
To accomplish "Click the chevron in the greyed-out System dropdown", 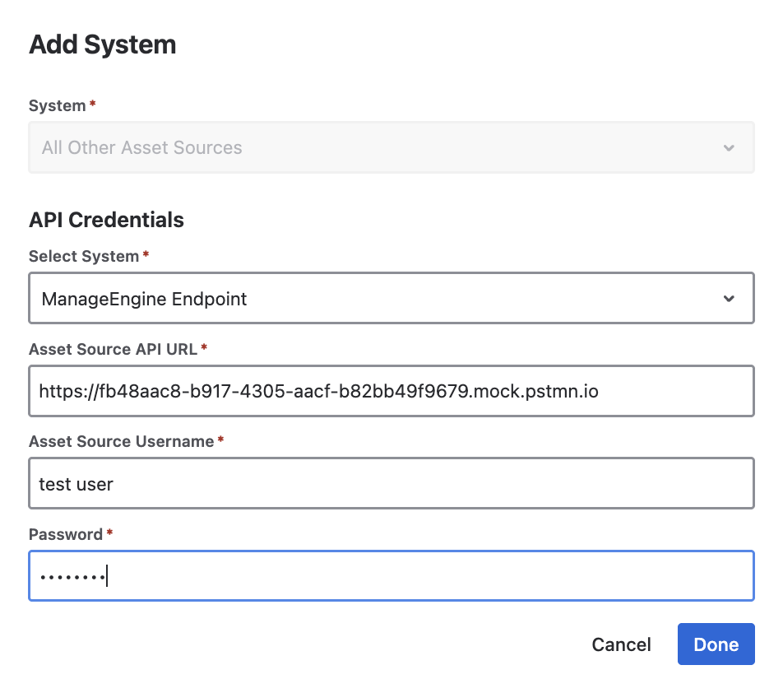I will [729, 148].
